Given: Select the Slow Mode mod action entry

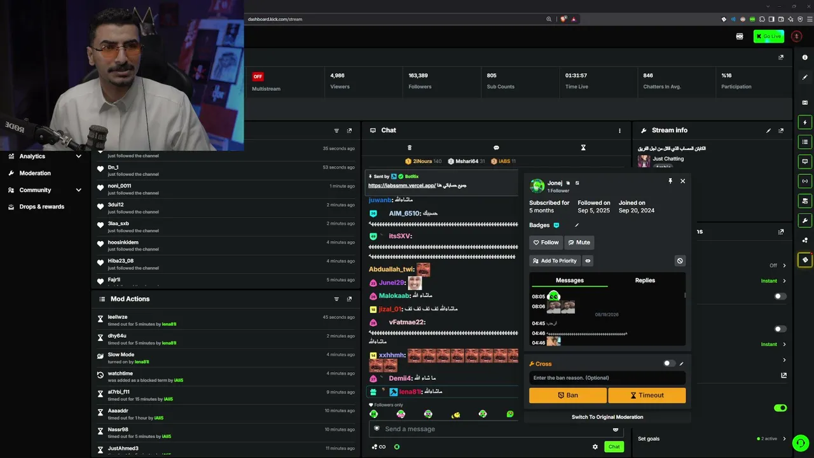Looking at the screenshot, I should click(x=226, y=358).
